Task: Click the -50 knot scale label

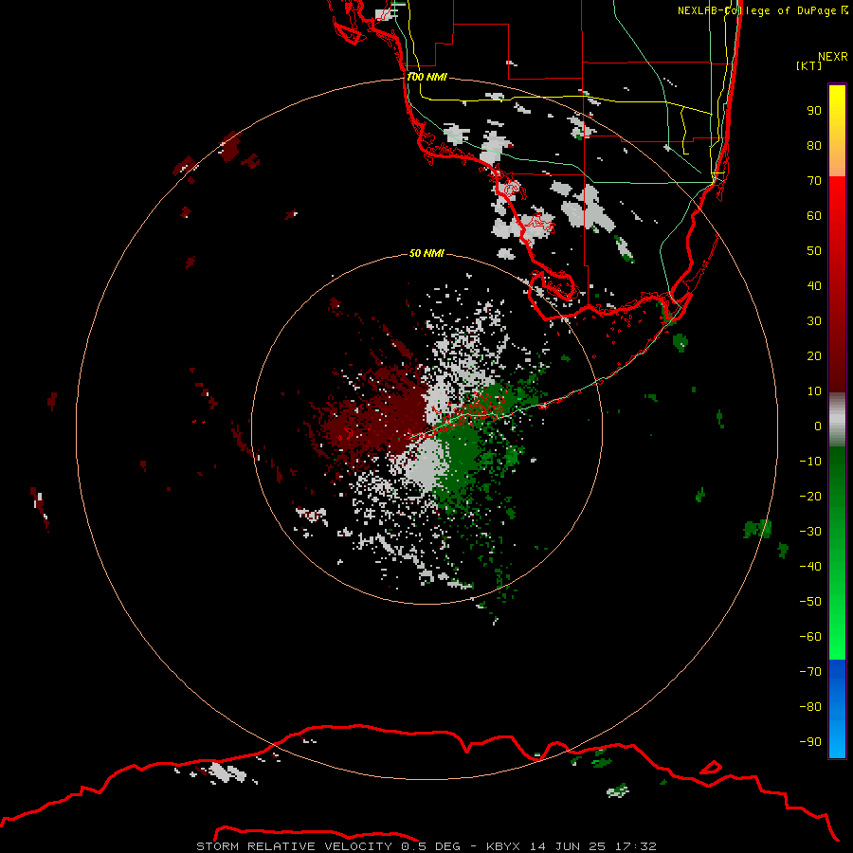Action: tap(810, 602)
